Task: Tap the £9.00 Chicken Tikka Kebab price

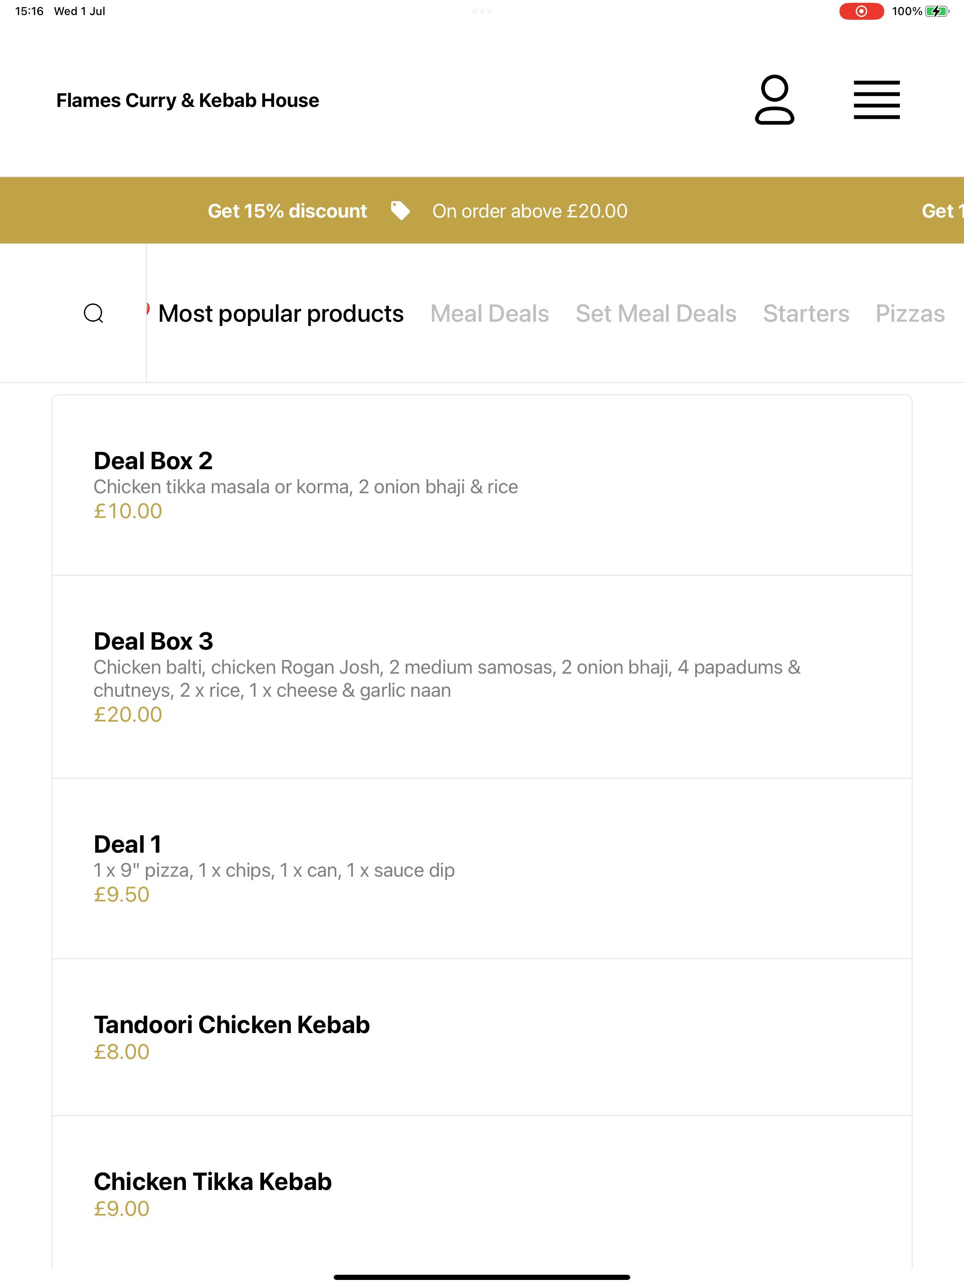Action: [121, 1208]
